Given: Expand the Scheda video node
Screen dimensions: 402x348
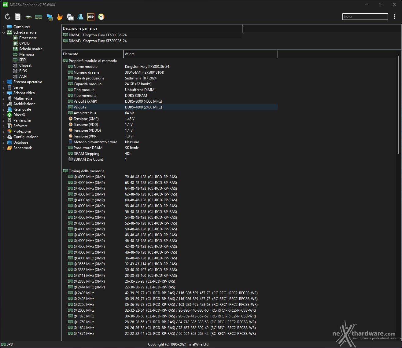Looking at the screenshot, I should click(x=3, y=93).
